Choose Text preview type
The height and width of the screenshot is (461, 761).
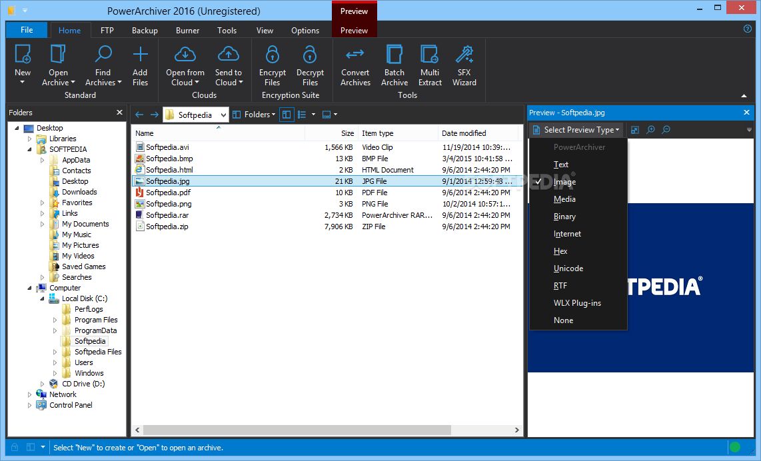[578, 165]
